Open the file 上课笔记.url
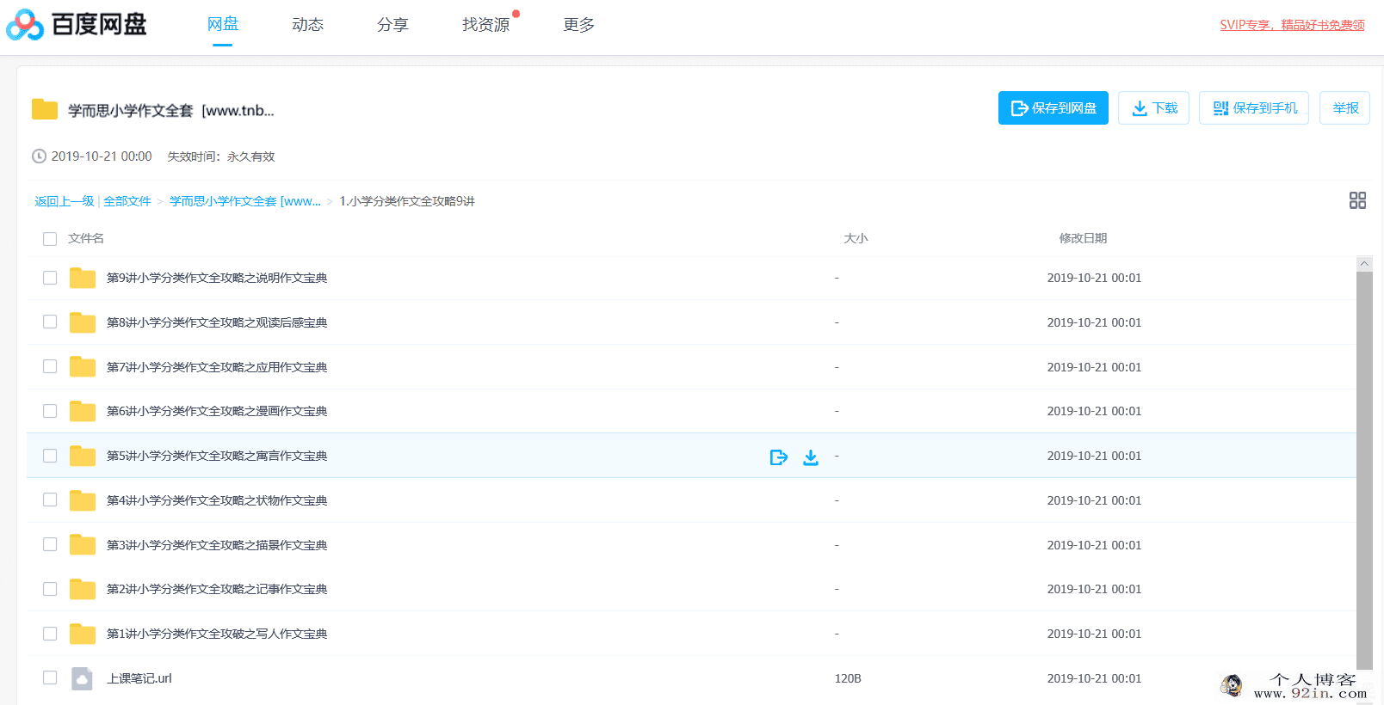 point(139,678)
